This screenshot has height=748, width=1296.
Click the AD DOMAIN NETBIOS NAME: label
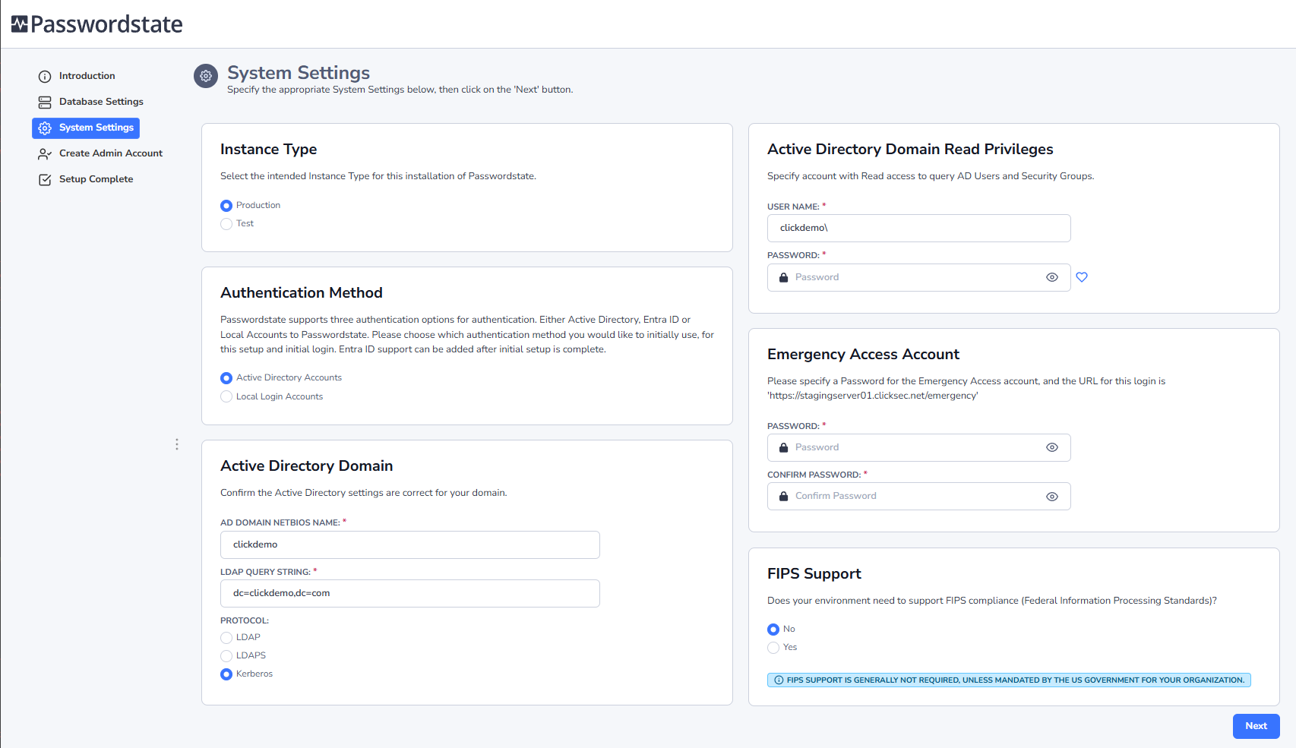280,523
